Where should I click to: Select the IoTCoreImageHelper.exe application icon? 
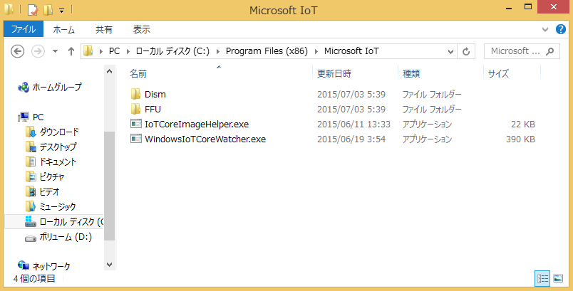136,124
